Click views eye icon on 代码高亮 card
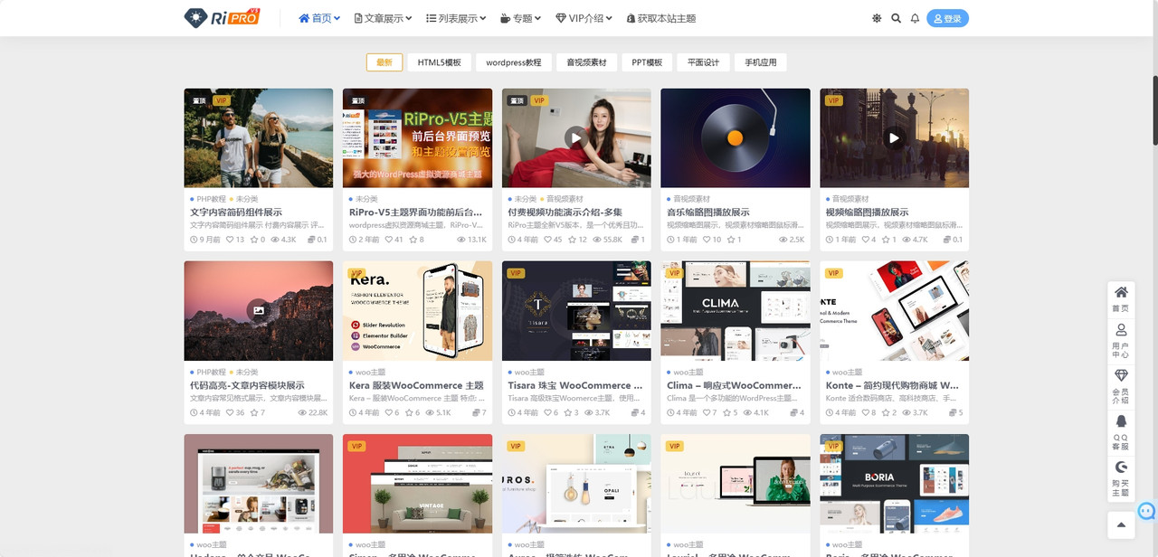The height and width of the screenshot is (557, 1158). [302, 412]
